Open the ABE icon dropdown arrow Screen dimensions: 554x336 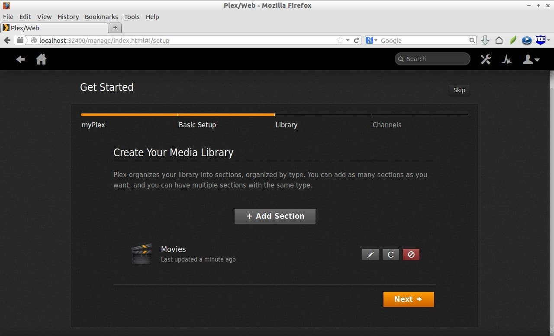tap(549, 40)
